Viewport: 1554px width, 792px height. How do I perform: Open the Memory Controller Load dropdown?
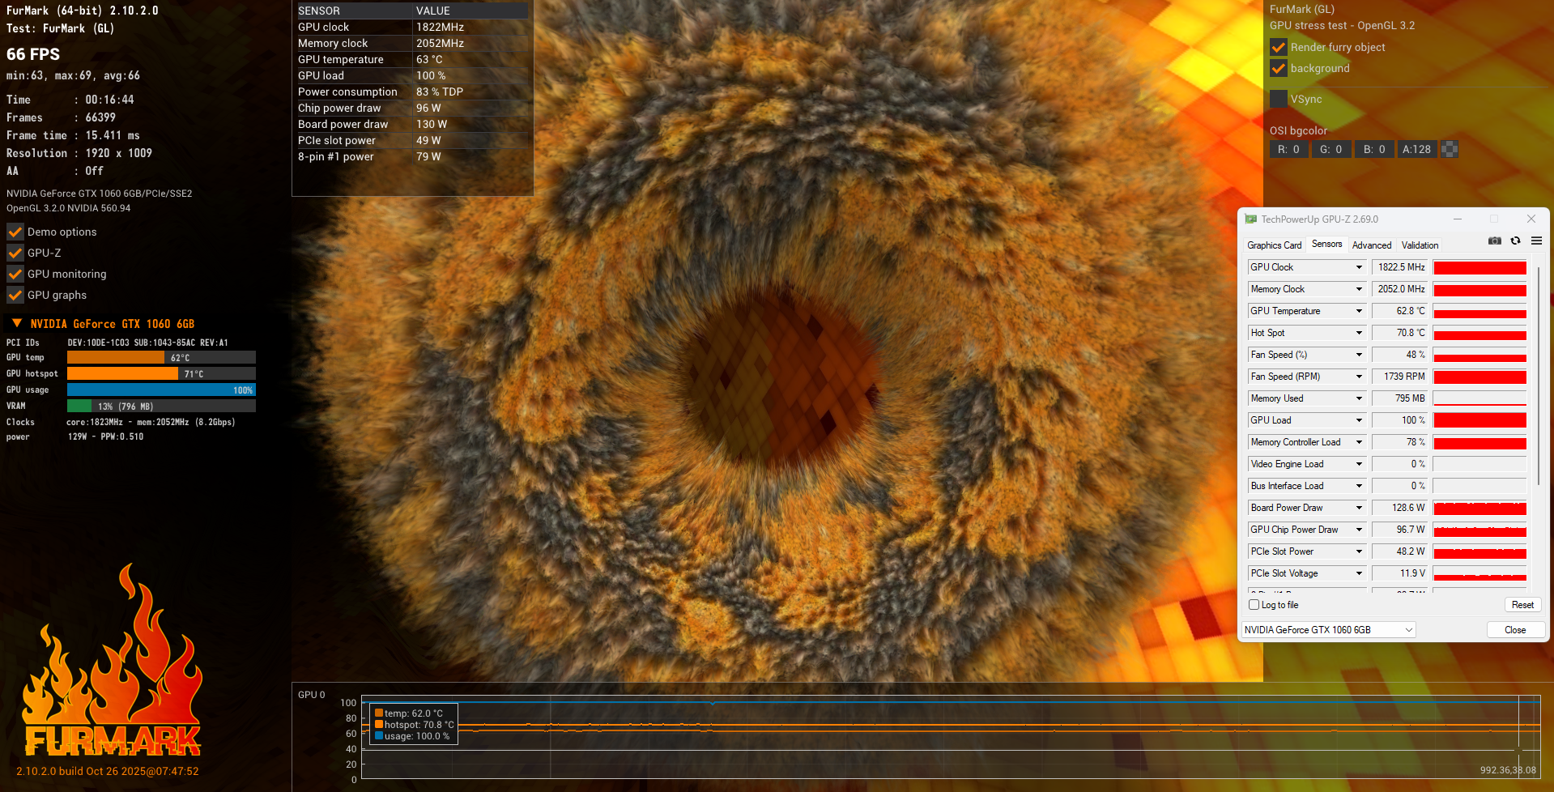[x=1359, y=442]
